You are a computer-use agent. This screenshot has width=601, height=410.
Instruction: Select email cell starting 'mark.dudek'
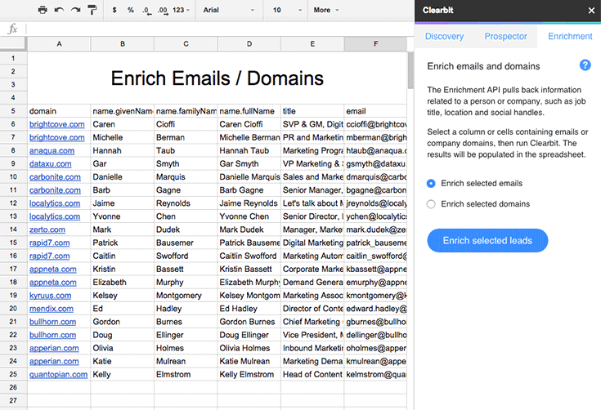point(375,230)
